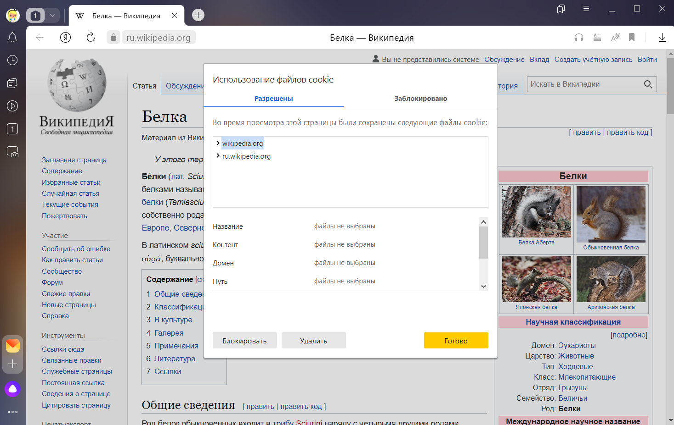Open Обыкновенная белка thumbnail image
674x425 pixels.
pyautogui.click(x=611, y=214)
